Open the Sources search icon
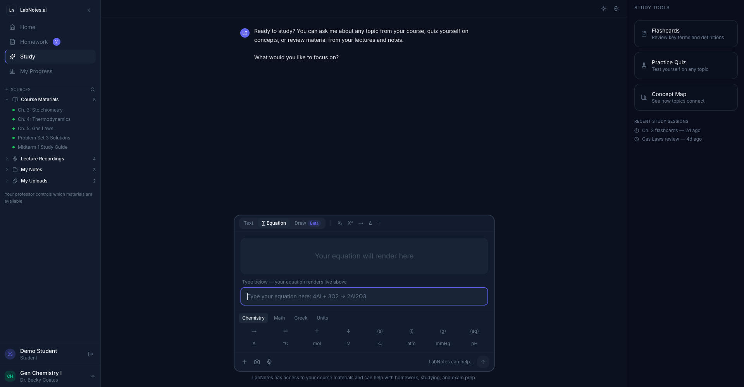 (93, 89)
